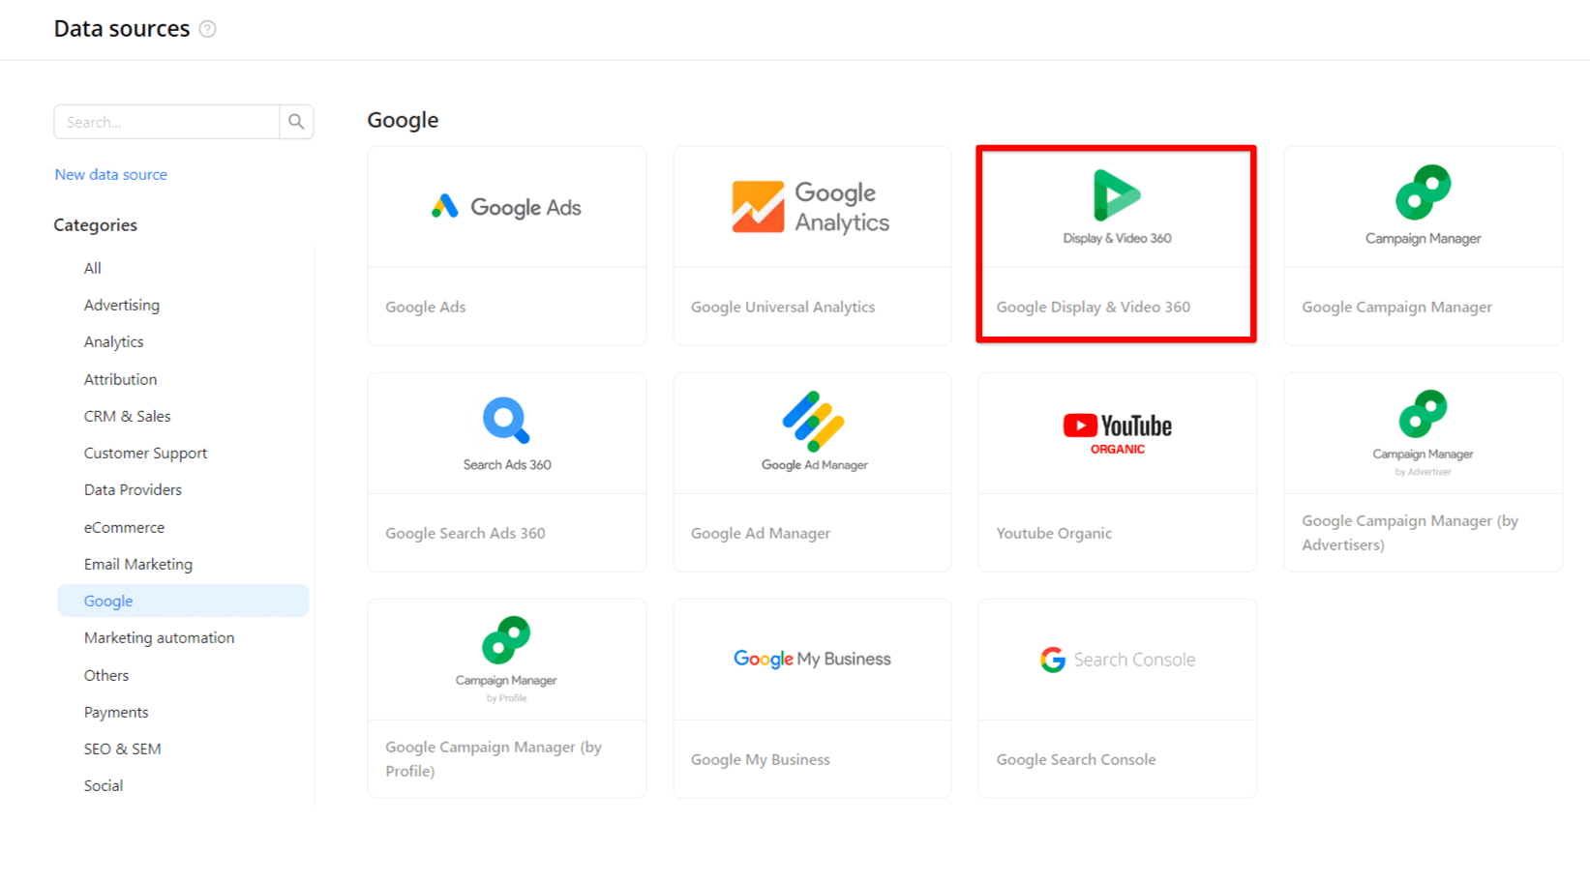The image size is (1590, 882).
Task: Open the Google Ad Manager card label
Action: [761, 533]
